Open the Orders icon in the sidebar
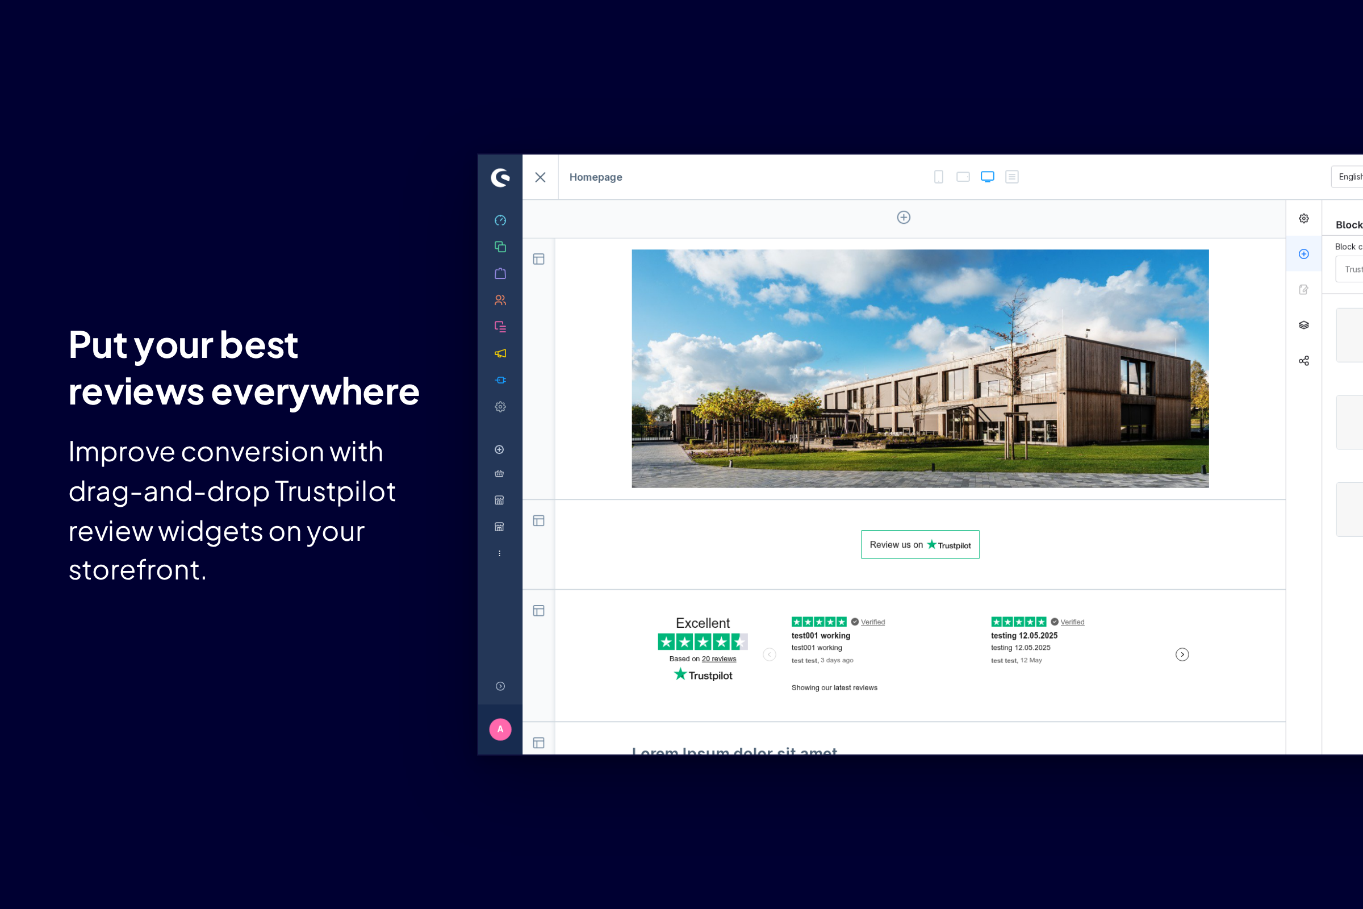The image size is (1363, 909). click(x=500, y=273)
